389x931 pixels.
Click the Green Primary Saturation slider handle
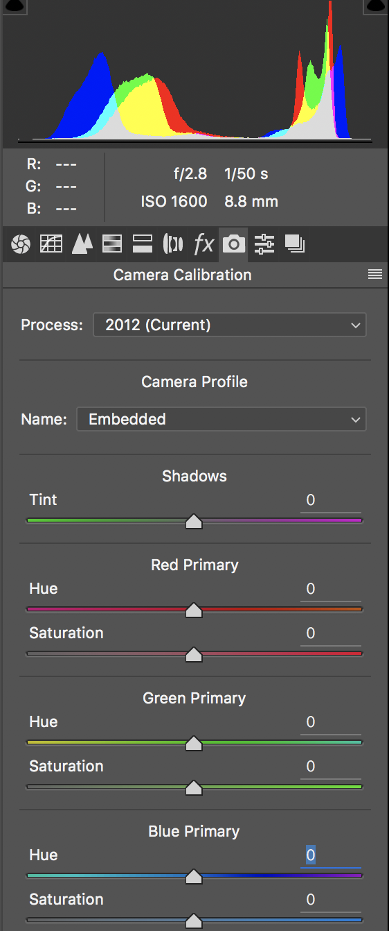(x=194, y=788)
